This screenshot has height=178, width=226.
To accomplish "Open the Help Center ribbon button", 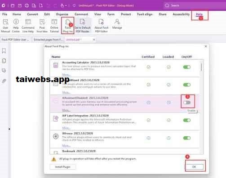I will tap(16, 26).
